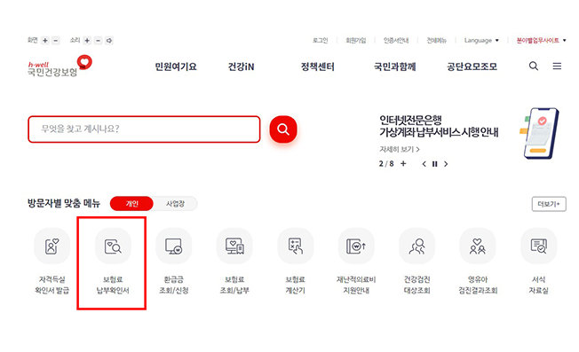Viewport: 579px width, 352px height.
Task: Decrease screen size with 화면 minus button
Action: click(56, 41)
